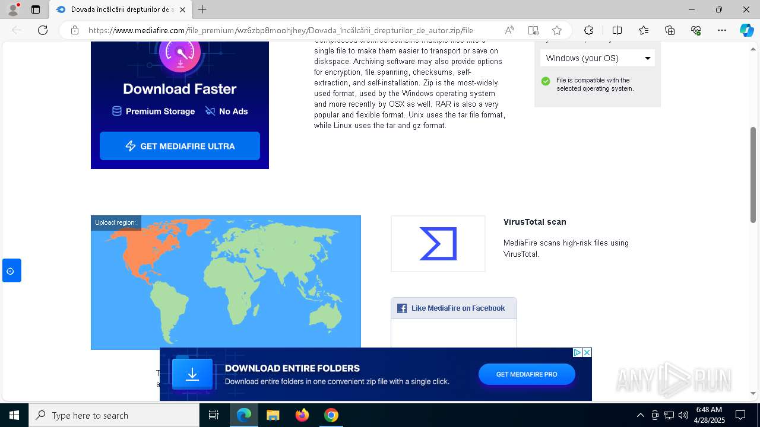The height and width of the screenshot is (427, 760).
Task: Open Microsoft Edge from the taskbar
Action: (244, 415)
